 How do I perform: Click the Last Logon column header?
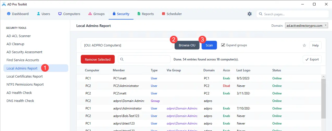coord(243,70)
